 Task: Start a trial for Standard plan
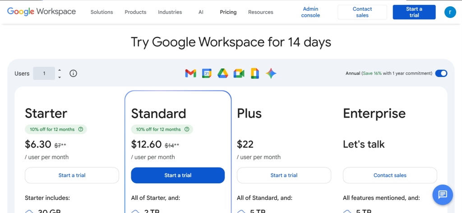[x=178, y=175]
